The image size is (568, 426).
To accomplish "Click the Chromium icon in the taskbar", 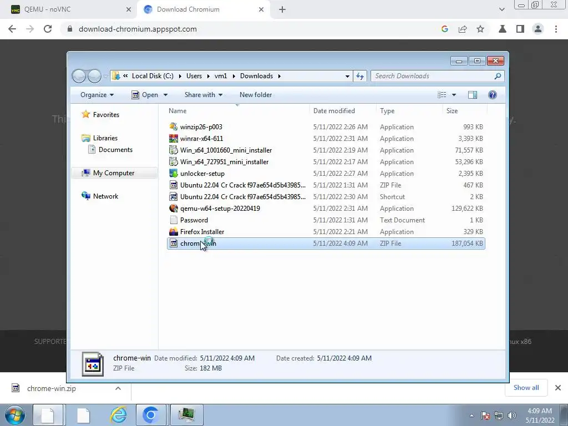I will 150,415.
